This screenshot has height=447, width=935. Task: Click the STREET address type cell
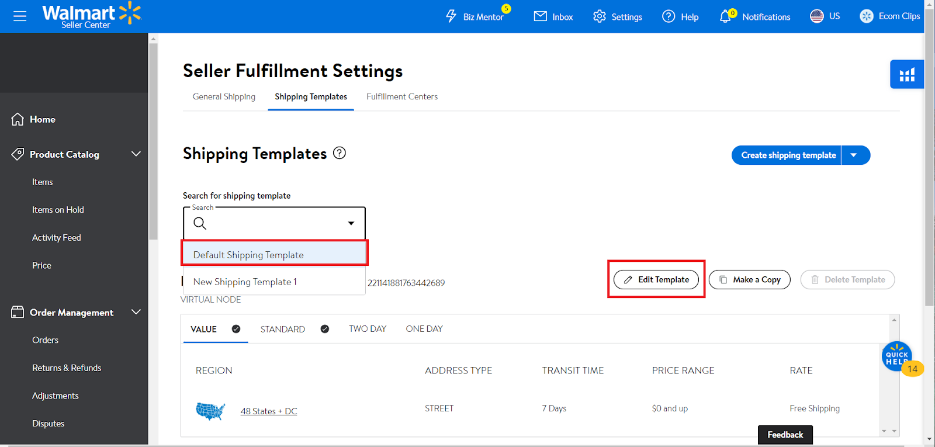(x=439, y=408)
